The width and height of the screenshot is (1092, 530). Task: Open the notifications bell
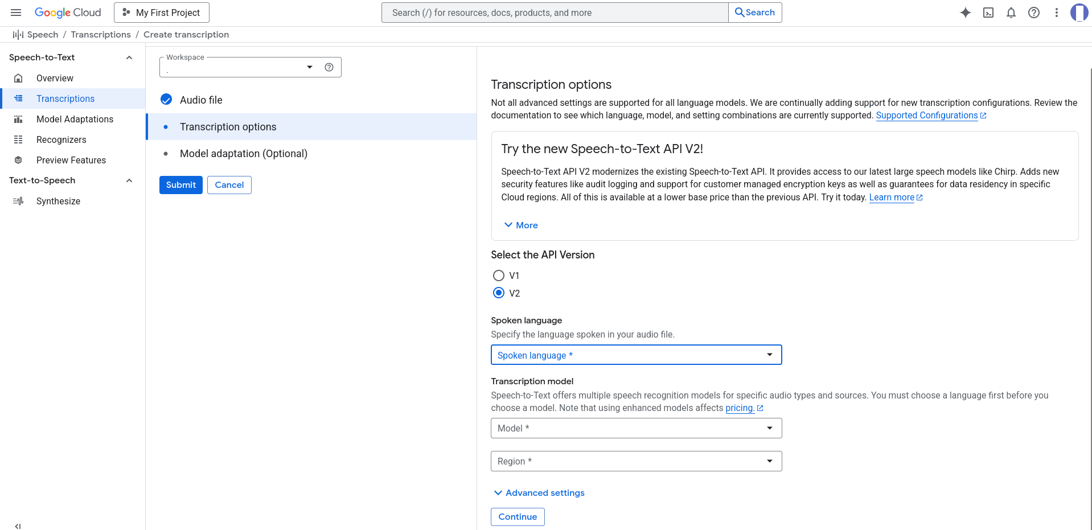[x=1011, y=13]
